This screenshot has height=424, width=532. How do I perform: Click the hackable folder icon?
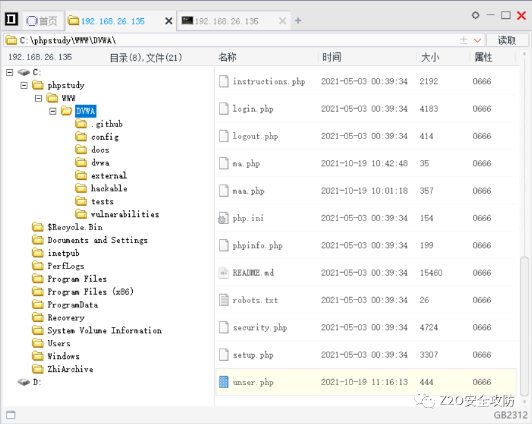pos(81,188)
